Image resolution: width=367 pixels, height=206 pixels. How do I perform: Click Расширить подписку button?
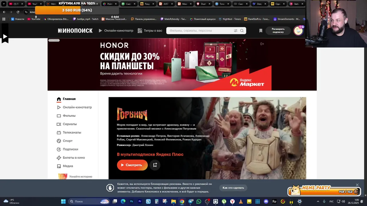coord(278,31)
